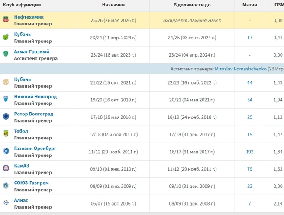Click the Нефтехимик club crest icon
Screen dimensions: 284x215
tap(6, 19)
